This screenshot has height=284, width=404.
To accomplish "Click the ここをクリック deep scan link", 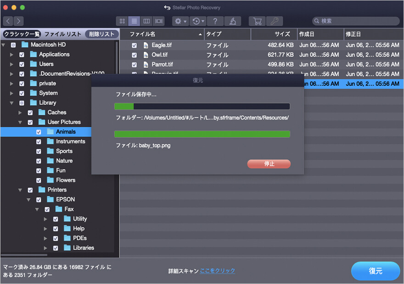I will pyautogui.click(x=217, y=271).
